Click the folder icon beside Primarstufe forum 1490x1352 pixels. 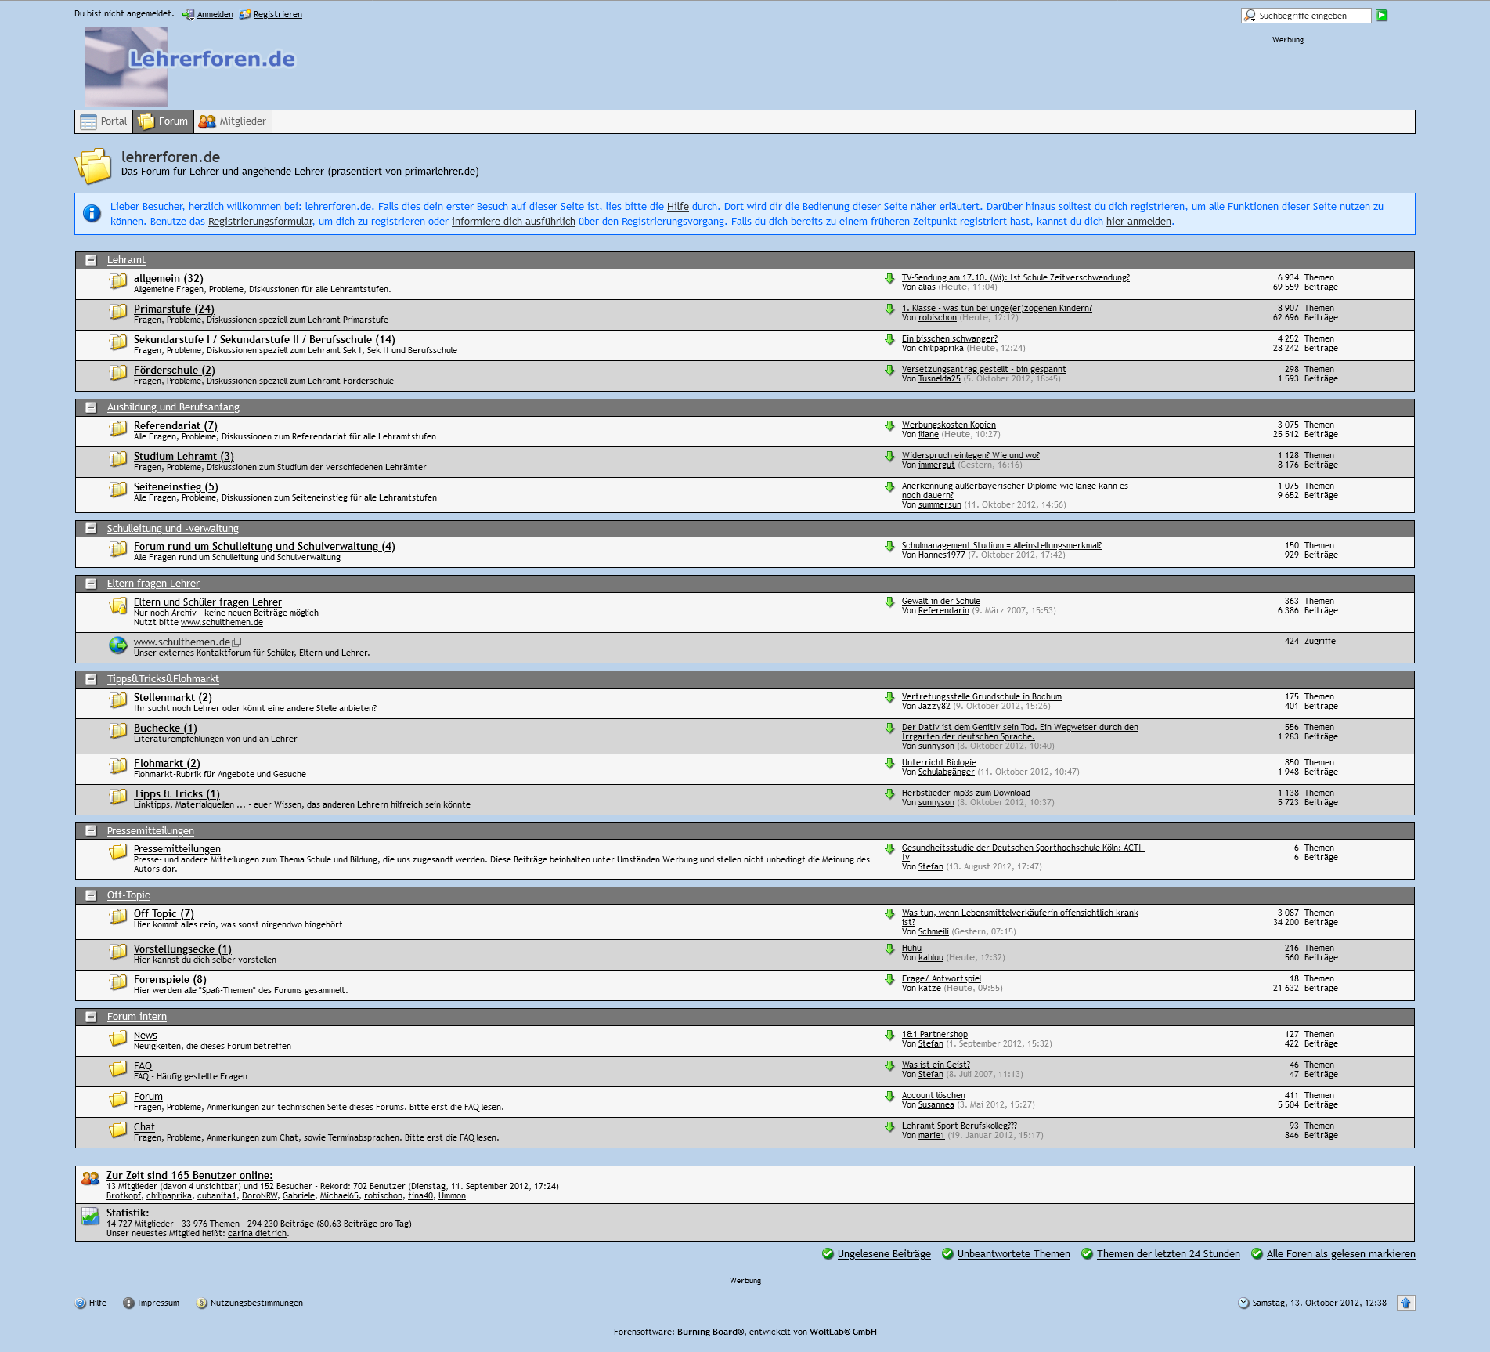(117, 312)
